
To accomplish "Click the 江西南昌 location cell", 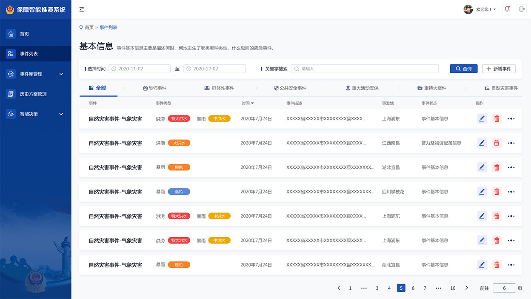I will [x=391, y=143].
